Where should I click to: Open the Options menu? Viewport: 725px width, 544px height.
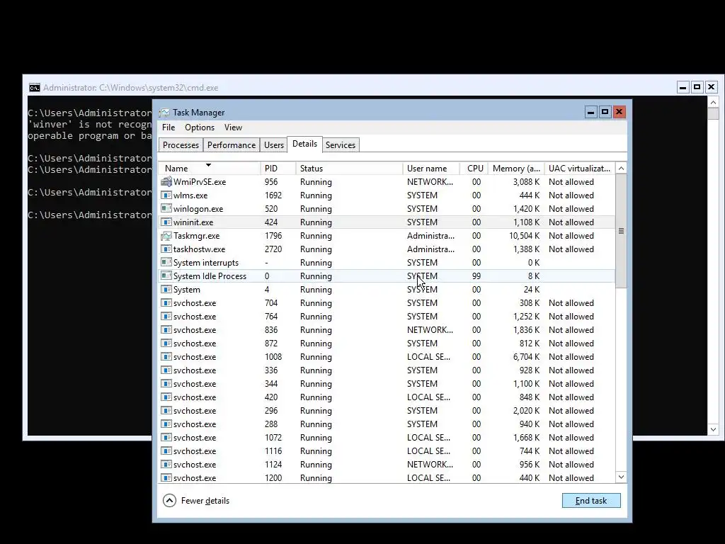coord(199,127)
